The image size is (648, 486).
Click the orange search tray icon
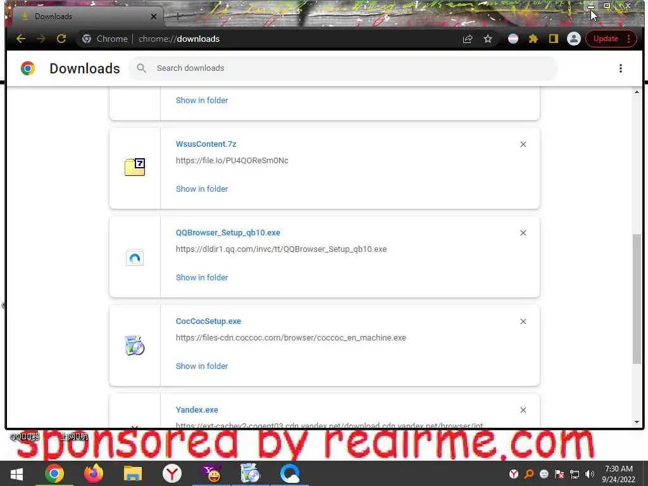click(x=529, y=474)
